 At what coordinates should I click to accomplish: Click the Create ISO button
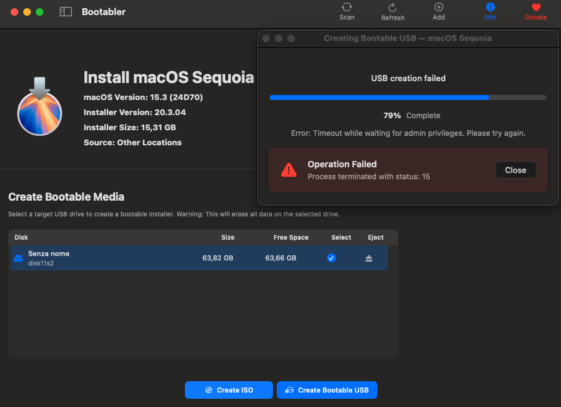tap(229, 390)
